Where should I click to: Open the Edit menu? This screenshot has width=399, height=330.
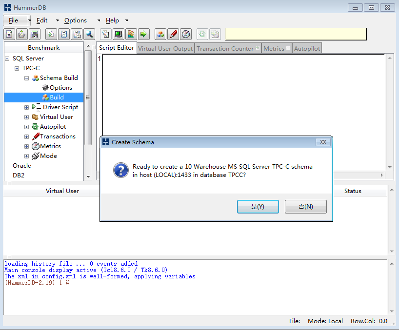[x=42, y=20]
